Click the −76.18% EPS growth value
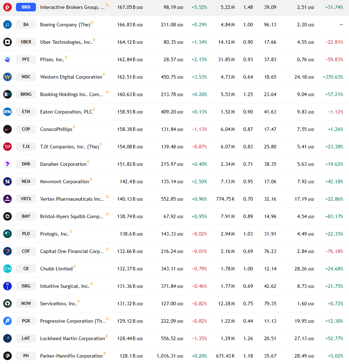349x364 pixels. 334,252
